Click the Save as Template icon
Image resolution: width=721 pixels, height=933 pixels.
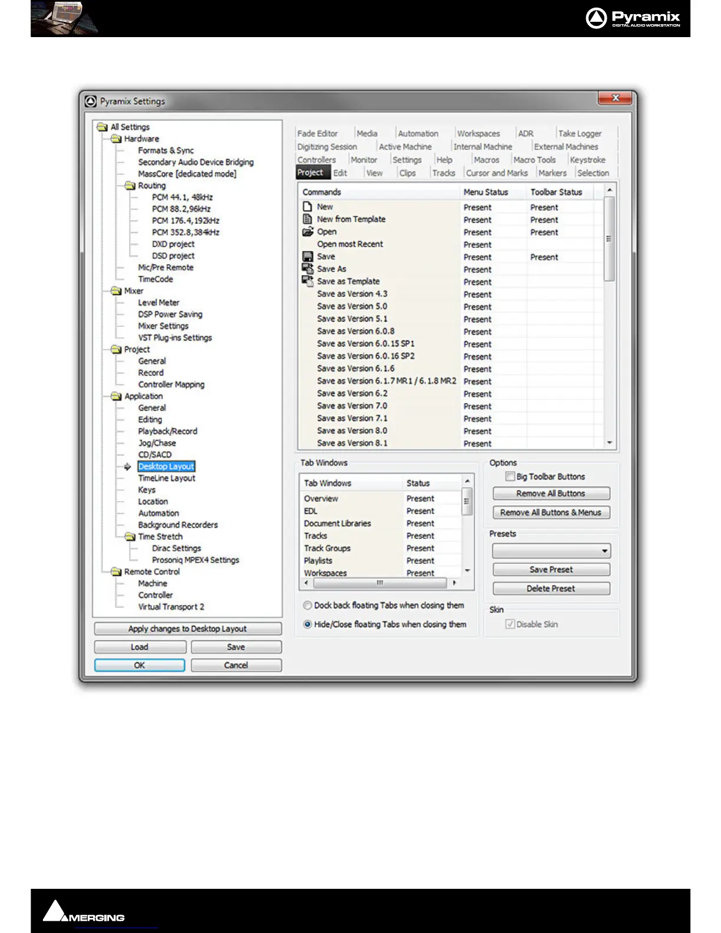[307, 281]
